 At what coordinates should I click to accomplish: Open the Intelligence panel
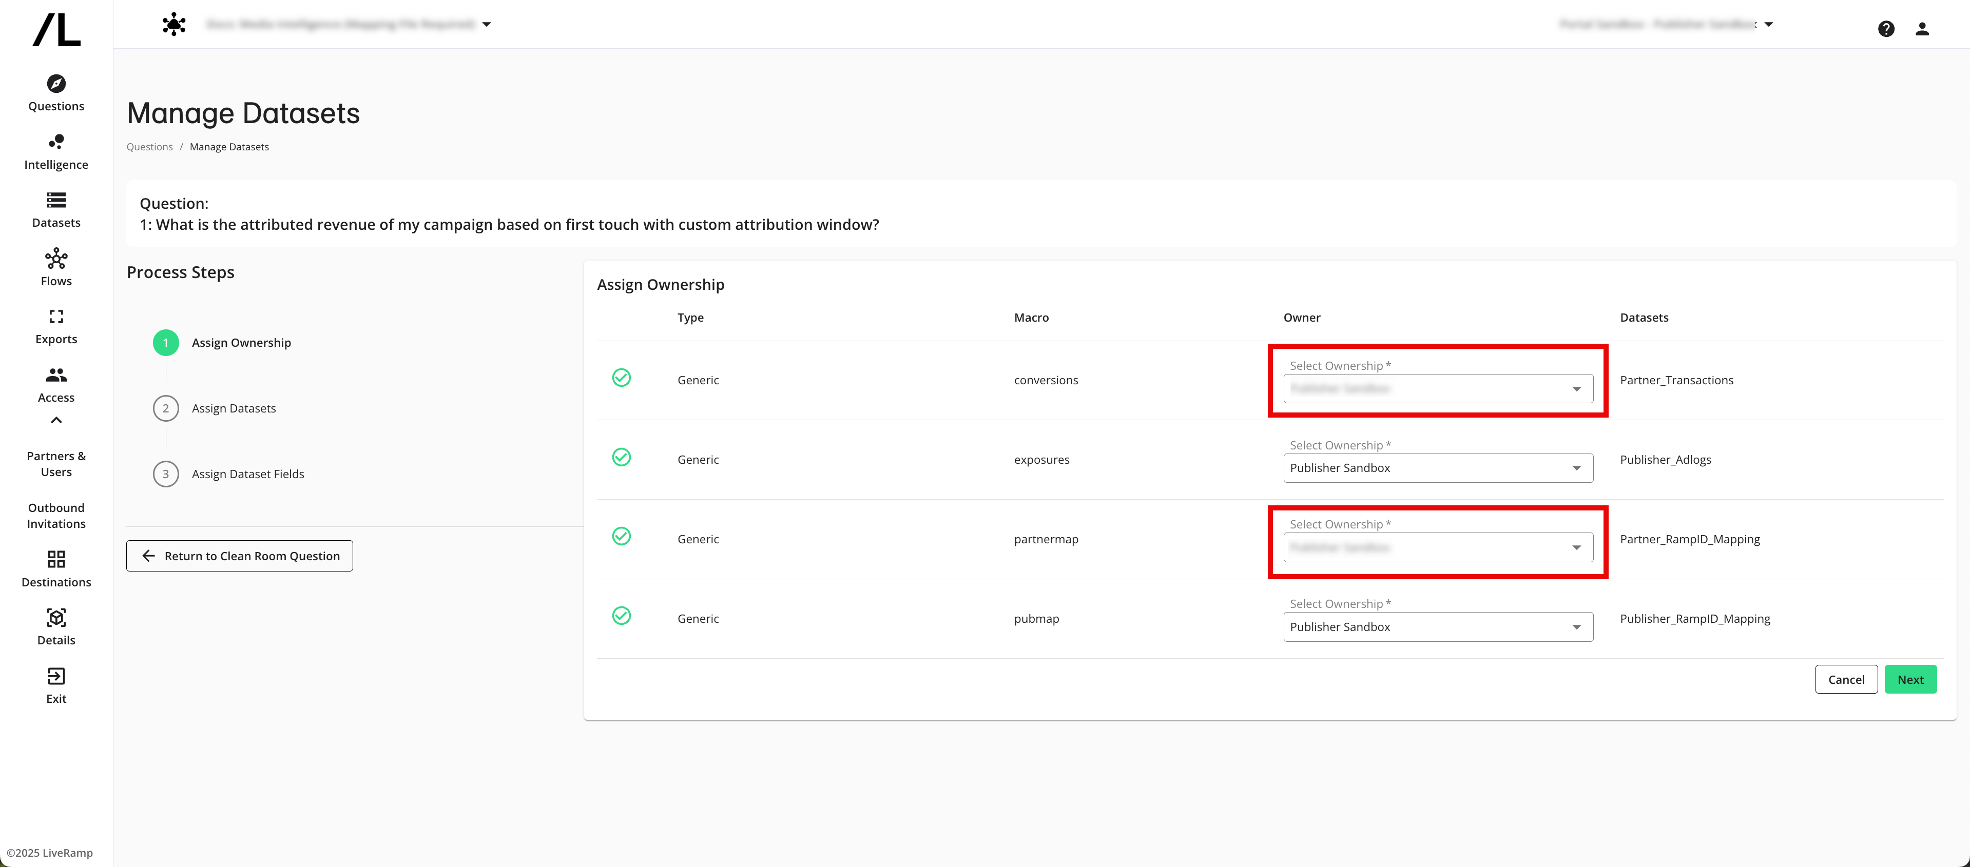(55, 151)
